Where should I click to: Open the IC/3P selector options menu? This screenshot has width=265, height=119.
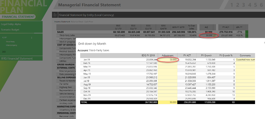click(31, 38)
